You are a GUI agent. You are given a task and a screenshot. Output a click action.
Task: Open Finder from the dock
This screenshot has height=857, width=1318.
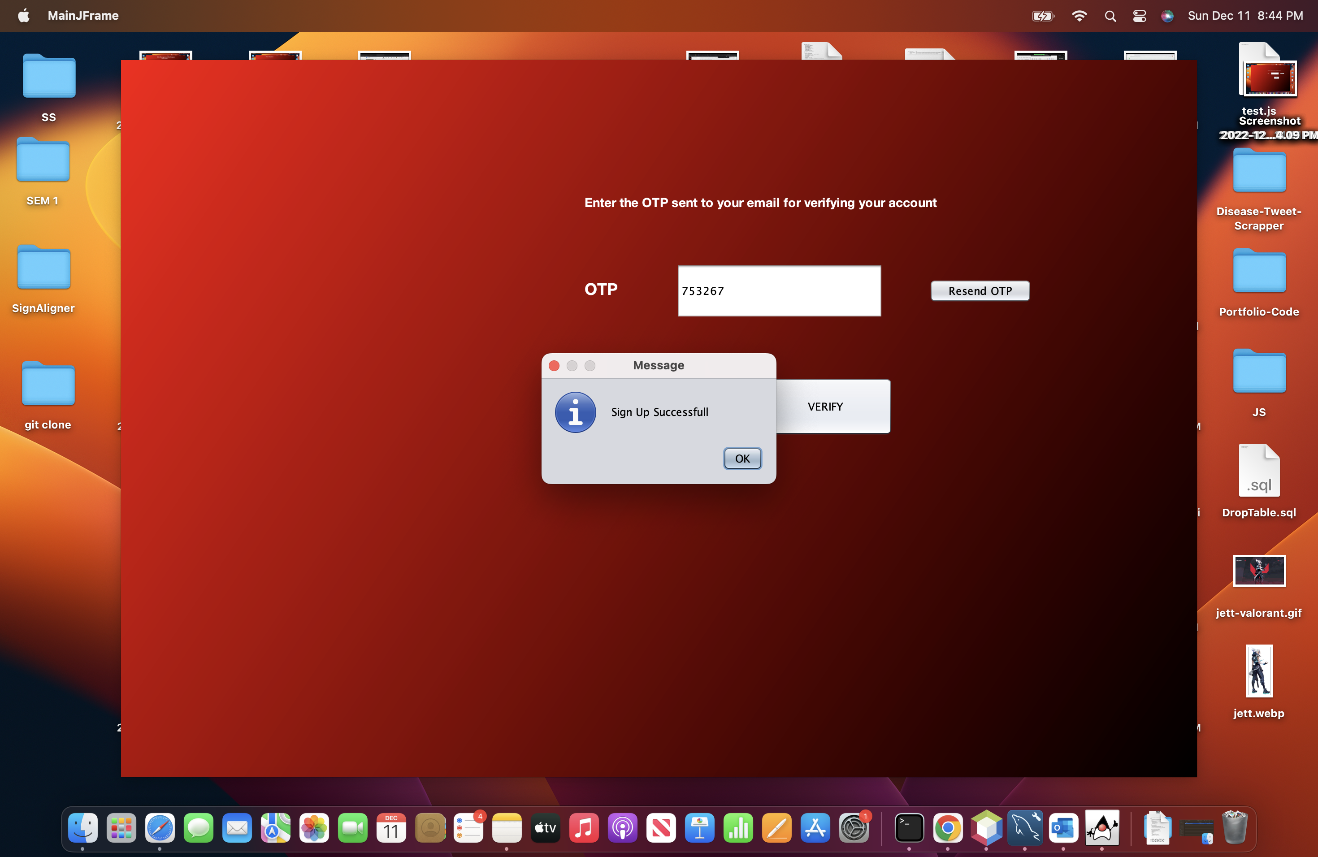(82, 828)
